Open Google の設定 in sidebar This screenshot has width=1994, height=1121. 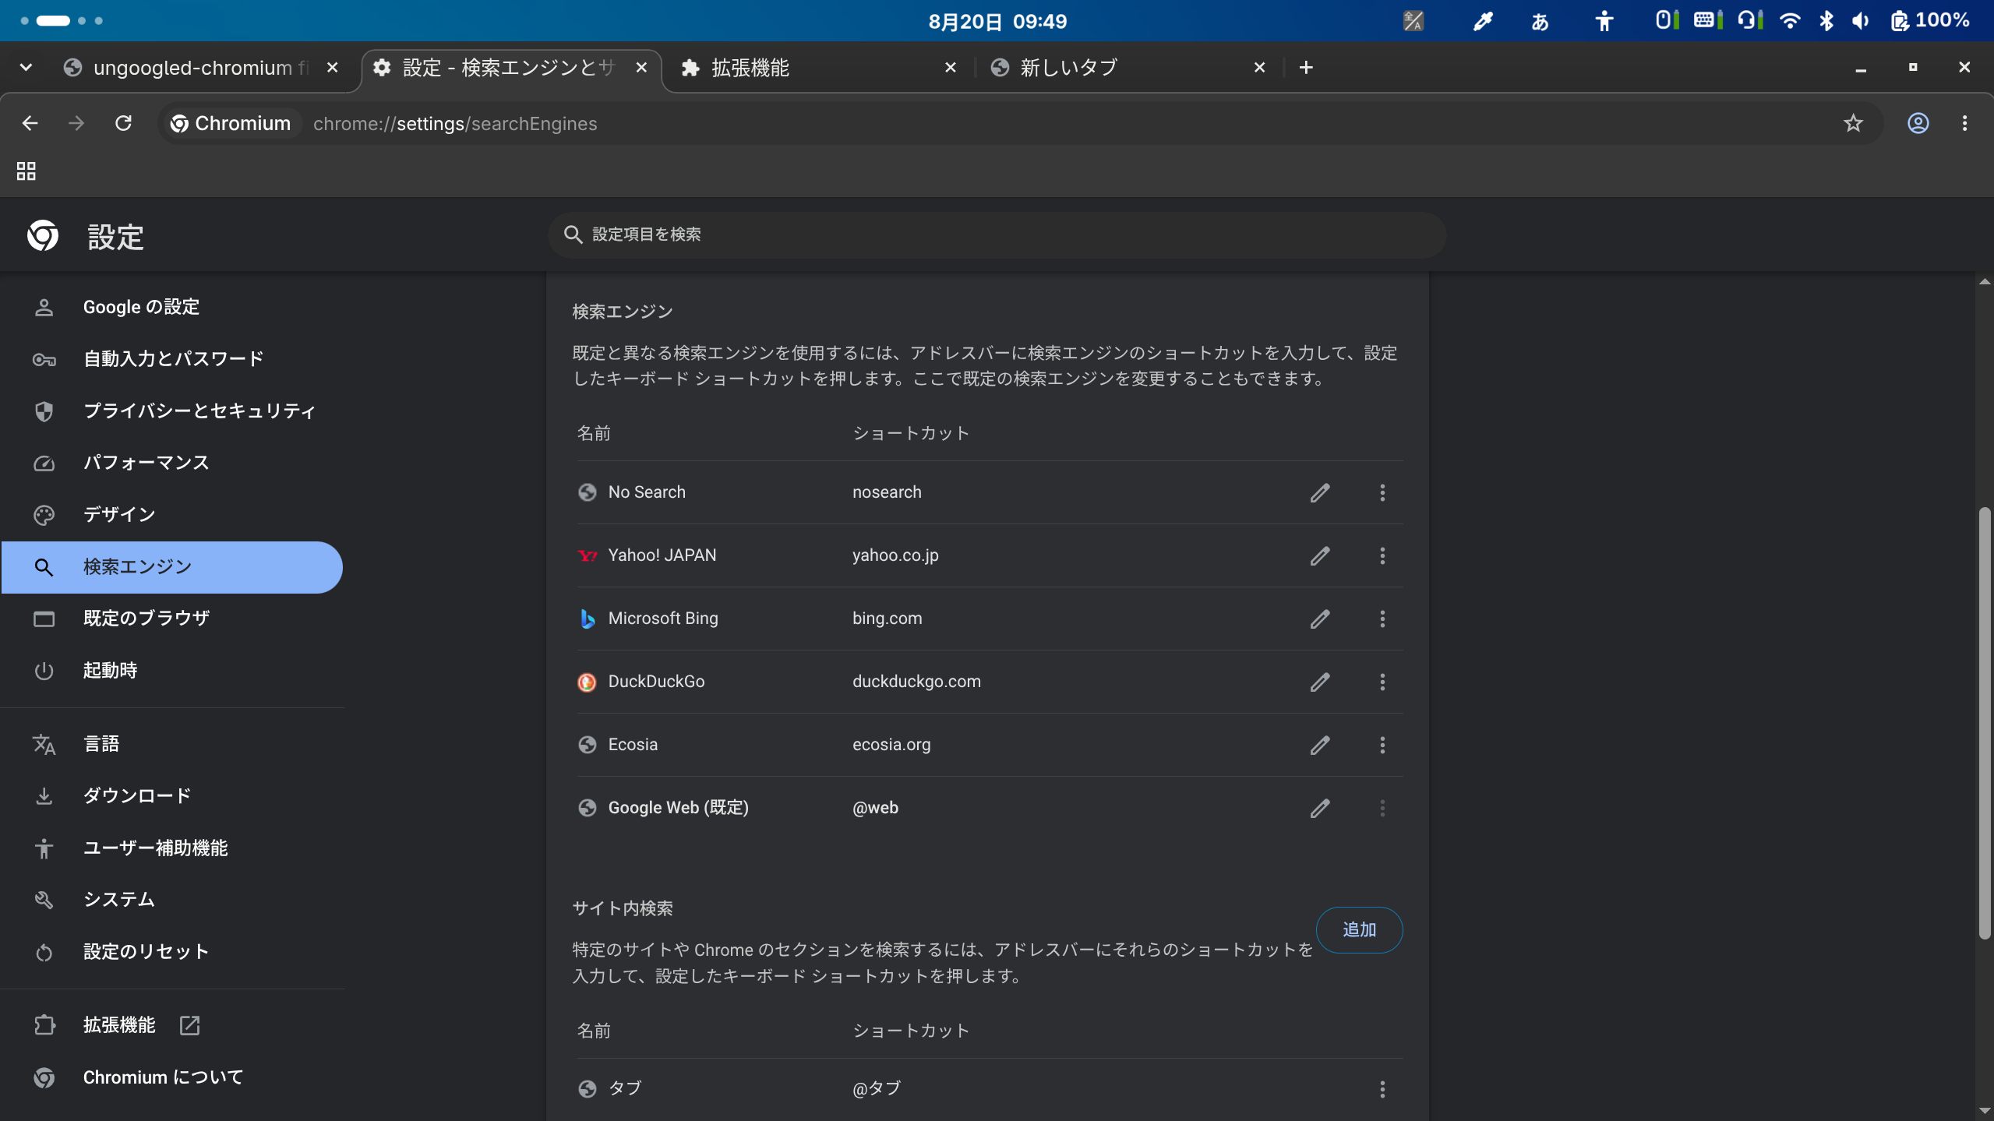172,307
